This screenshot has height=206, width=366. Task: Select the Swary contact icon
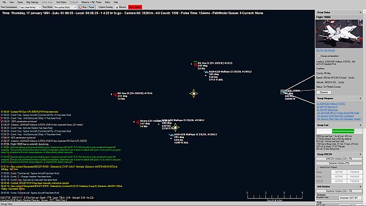[138, 122]
